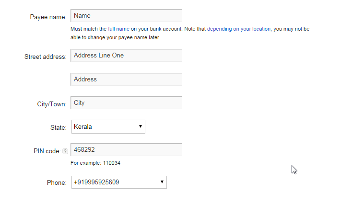Viewport: 364px width, 204px height.
Task: Expand the Phone number dropdown arrow
Action: tap(162, 182)
